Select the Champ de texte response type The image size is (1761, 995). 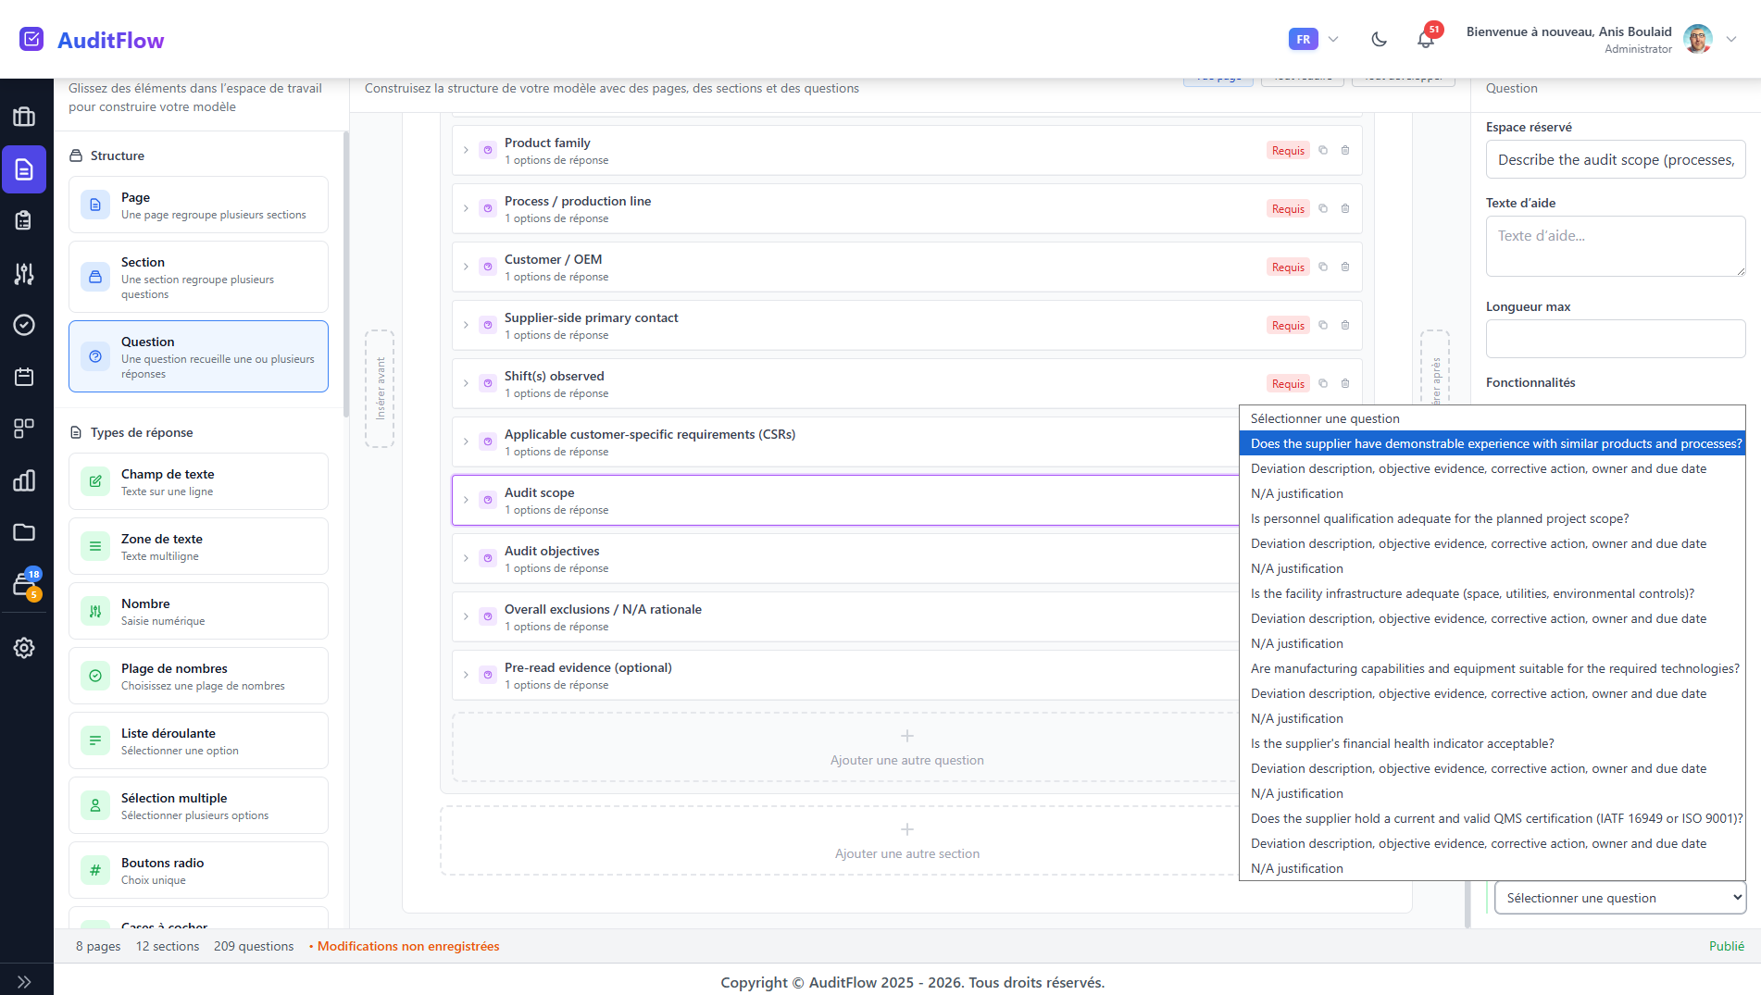[x=198, y=481]
